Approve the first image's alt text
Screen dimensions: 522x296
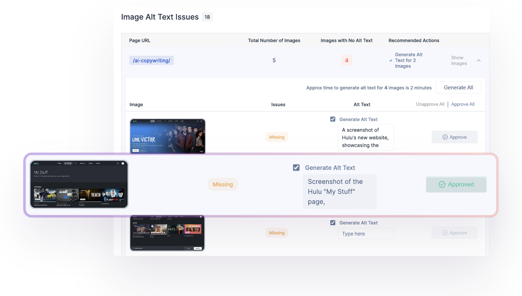(454, 137)
